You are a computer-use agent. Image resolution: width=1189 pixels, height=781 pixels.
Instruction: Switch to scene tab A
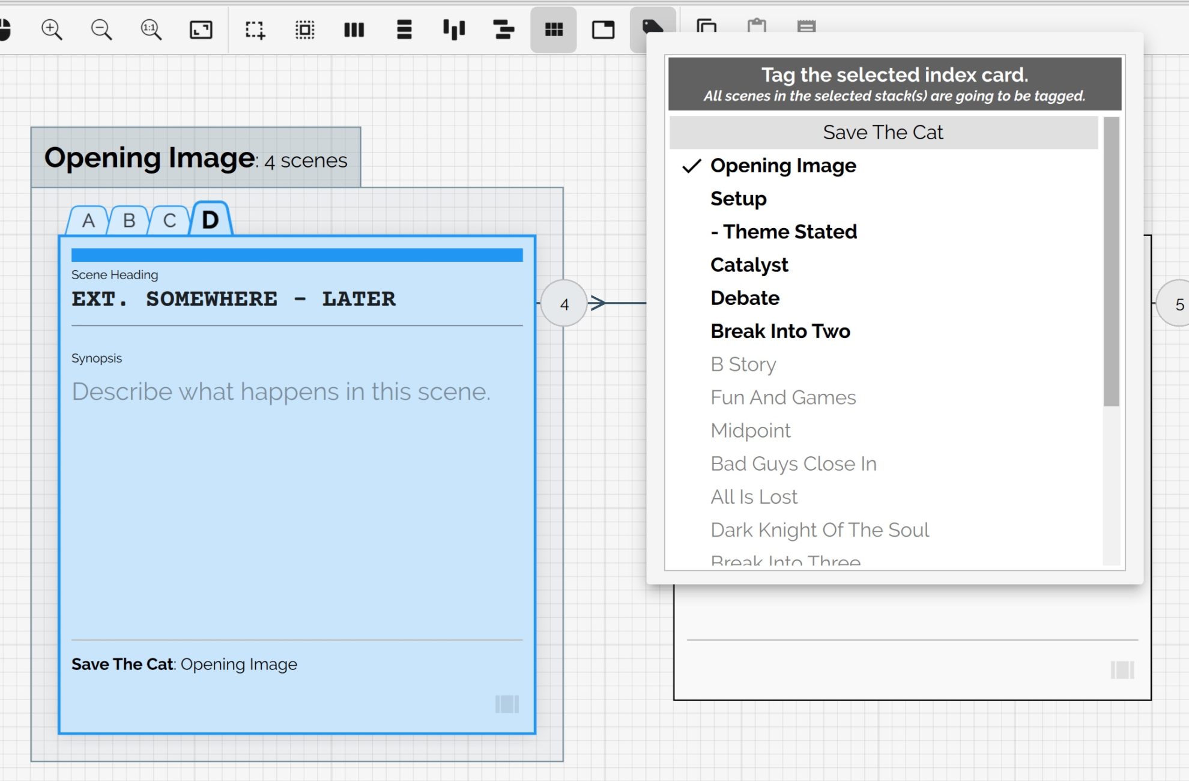click(88, 220)
